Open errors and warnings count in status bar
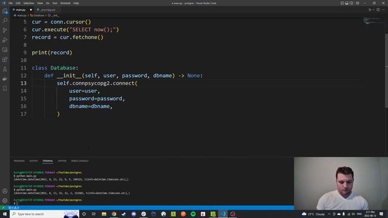Screen dimensions: 388x218 pyautogui.click(x=14, y=208)
